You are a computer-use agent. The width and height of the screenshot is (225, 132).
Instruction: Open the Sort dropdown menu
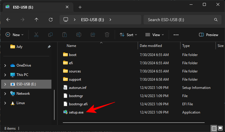pyautogui.click(x=128, y=35)
